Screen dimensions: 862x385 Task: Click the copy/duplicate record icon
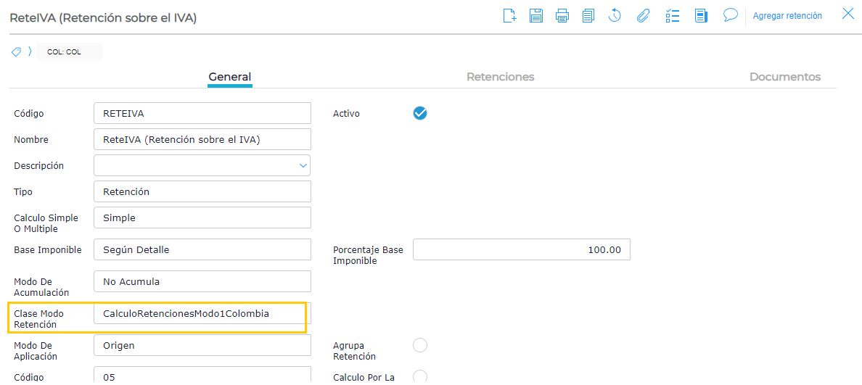[x=588, y=16]
